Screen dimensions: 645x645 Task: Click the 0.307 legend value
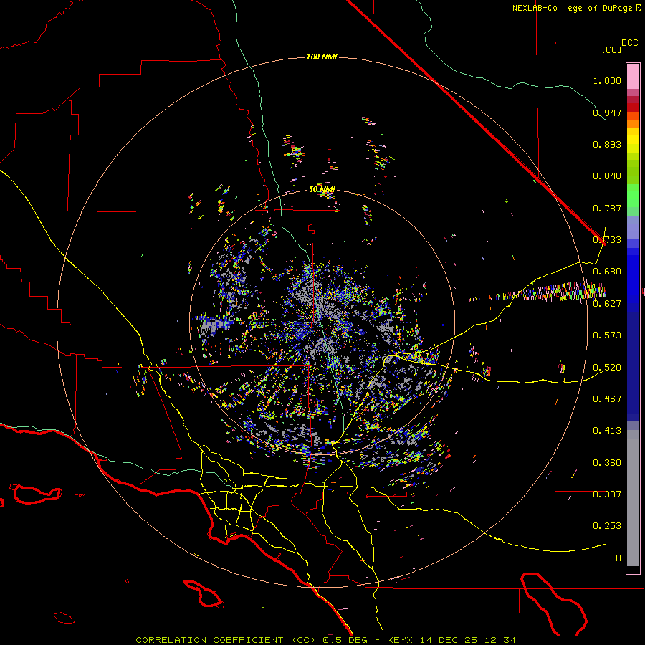607,494
